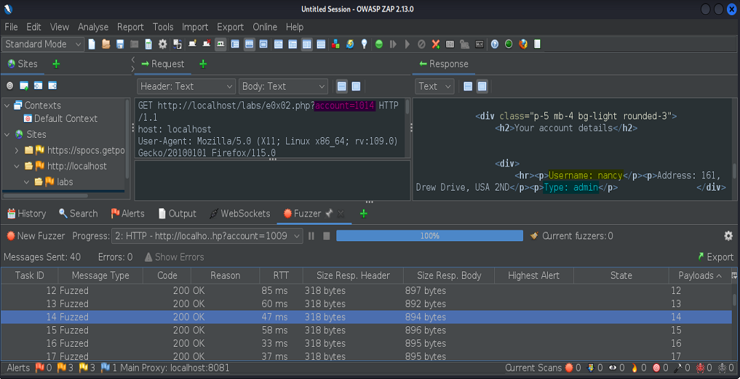Toggle the HUD dark green circle icon
The height and width of the screenshot is (379, 740).
509,45
